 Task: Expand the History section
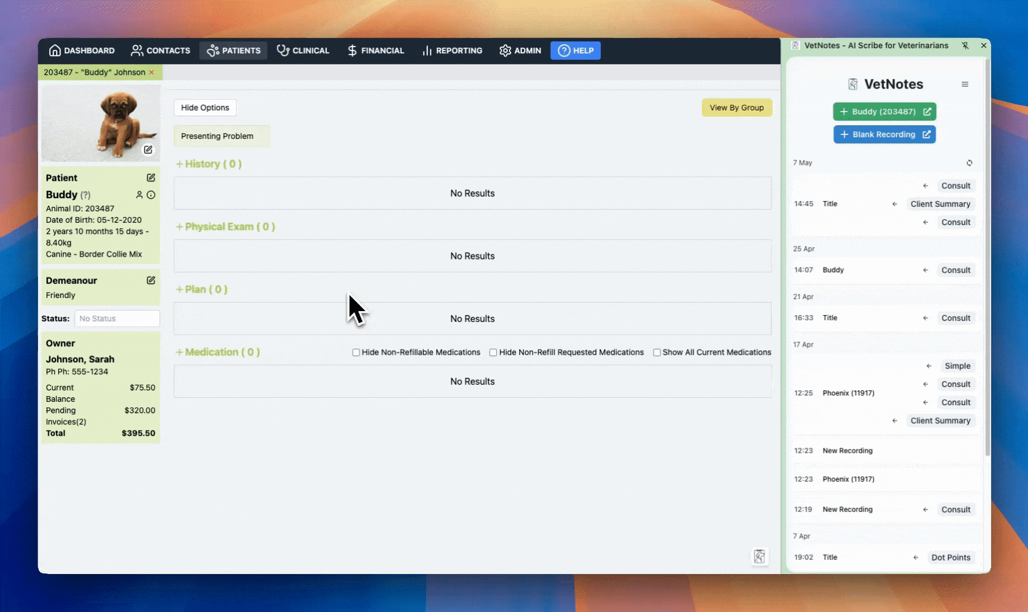click(x=209, y=164)
